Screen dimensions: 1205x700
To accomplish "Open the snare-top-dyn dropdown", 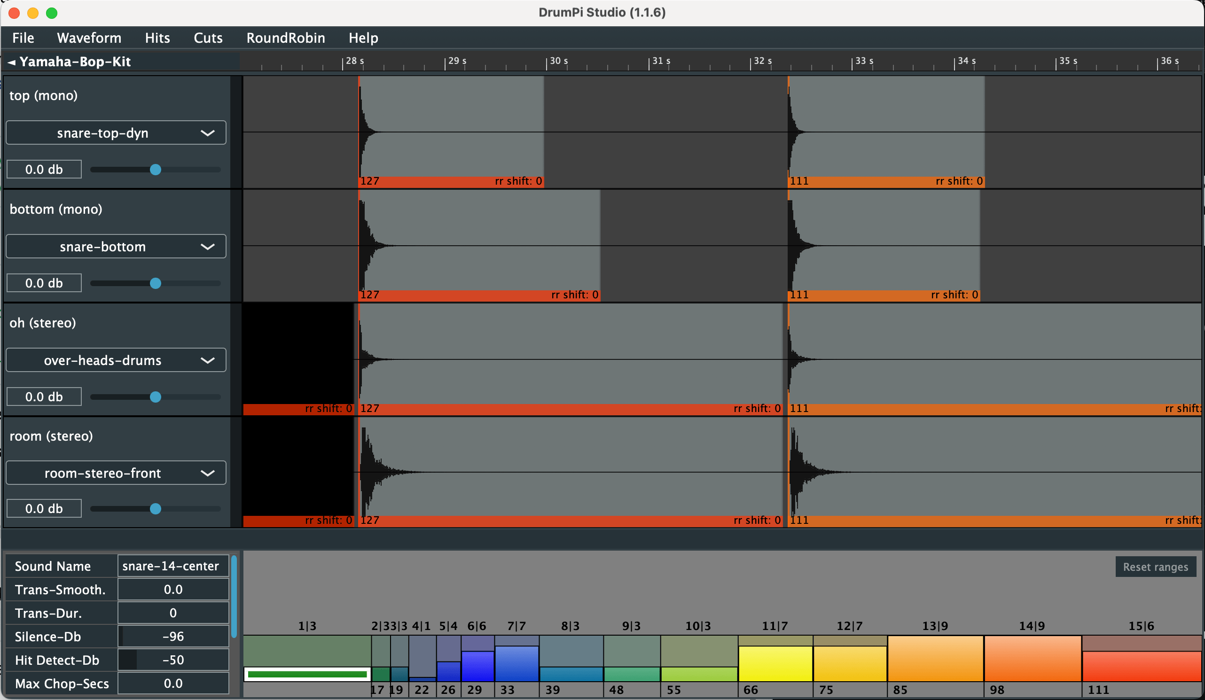I will coord(116,132).
